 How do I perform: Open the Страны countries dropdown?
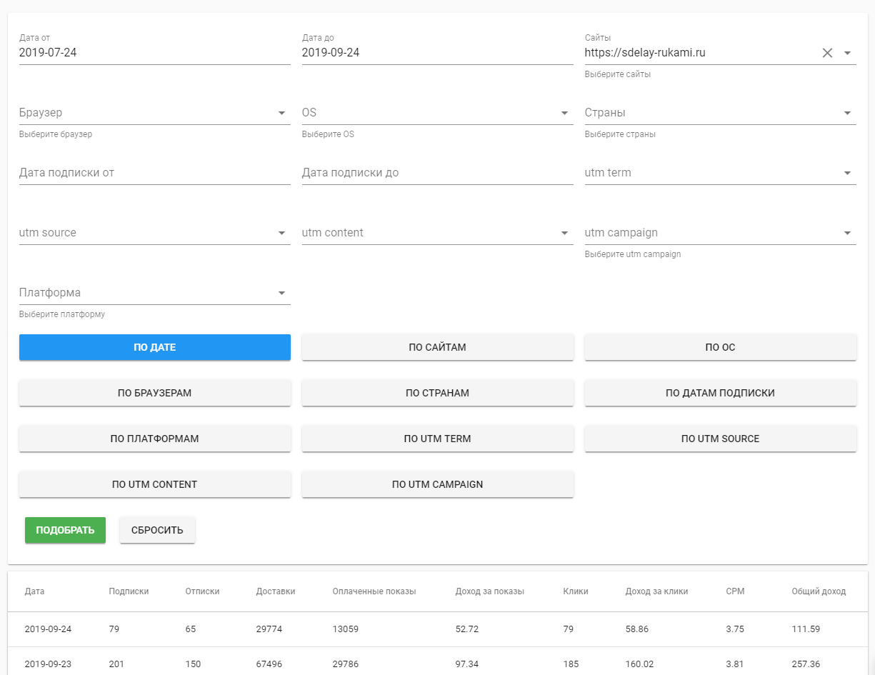coord(847,113)
